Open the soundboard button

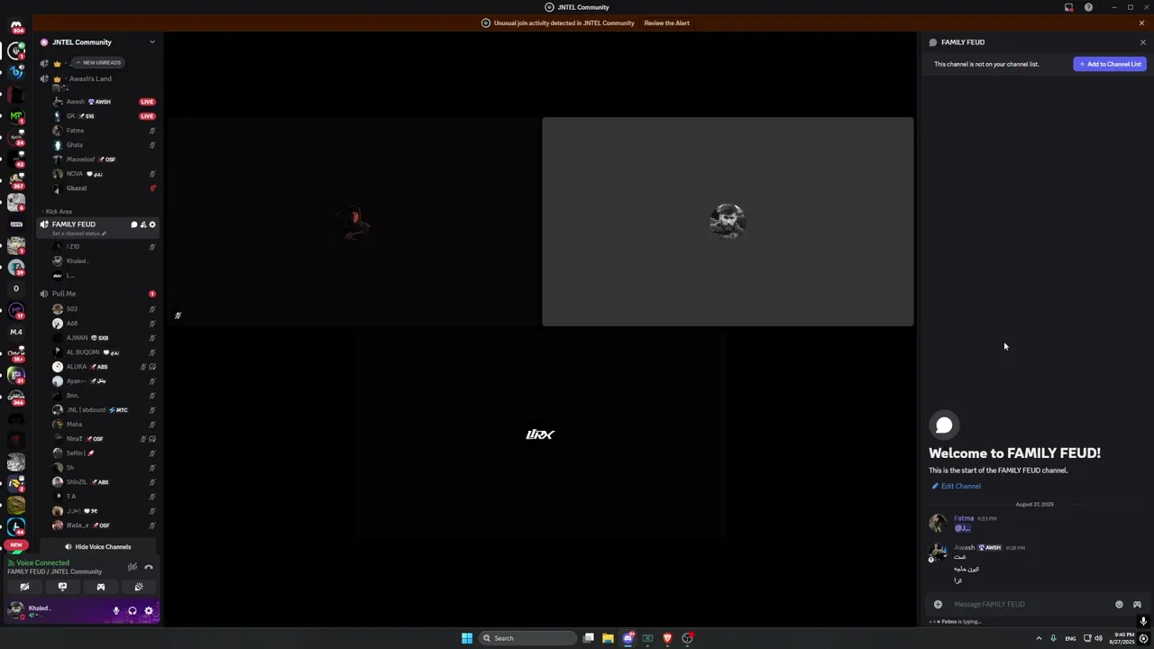[139, 587]
